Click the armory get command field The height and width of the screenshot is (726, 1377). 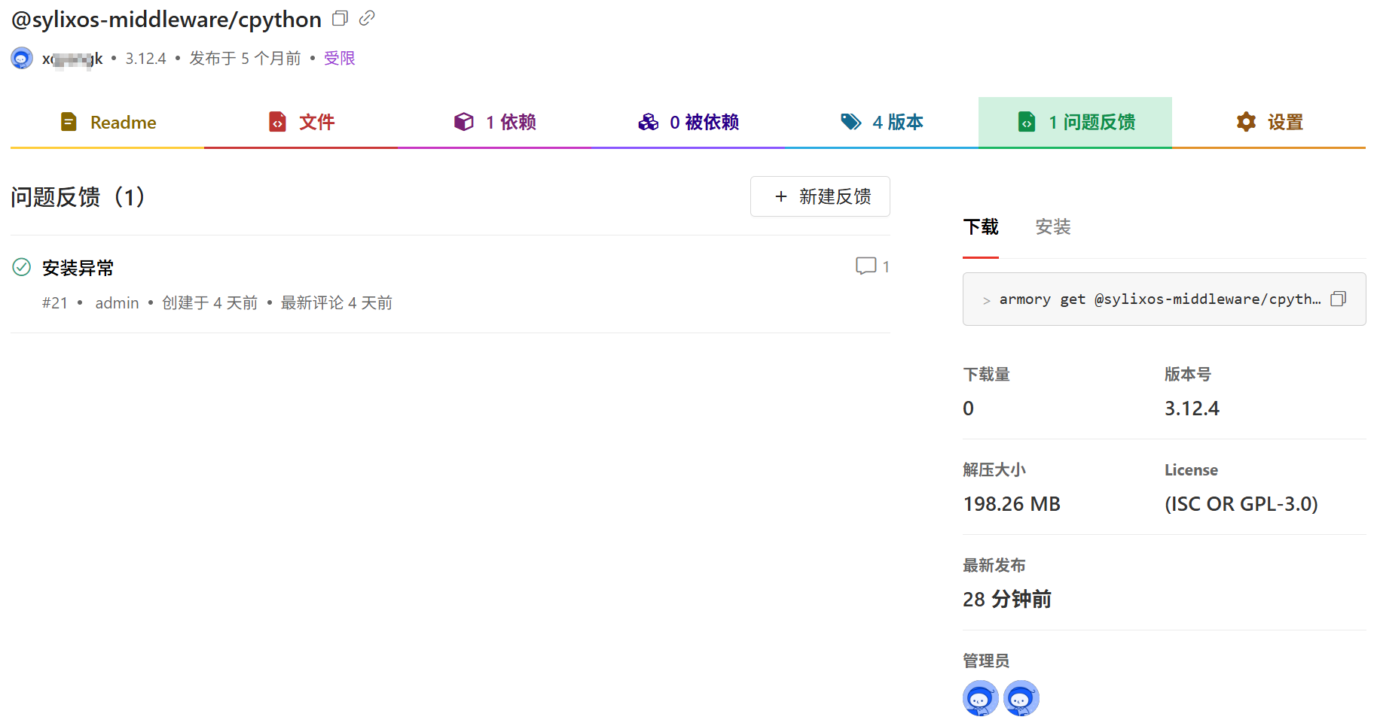(1153, 299)
